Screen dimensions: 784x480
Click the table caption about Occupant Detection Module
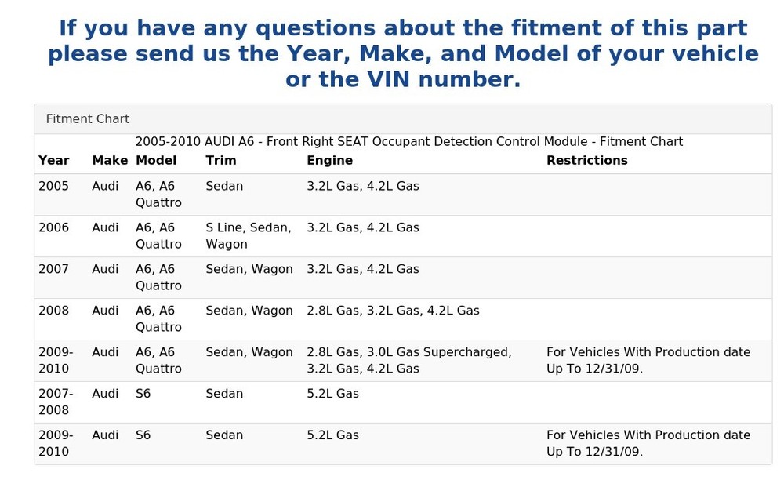click(x=408, y=142)
